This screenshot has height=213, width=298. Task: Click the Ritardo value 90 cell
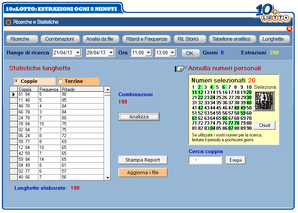pos(82,94)
